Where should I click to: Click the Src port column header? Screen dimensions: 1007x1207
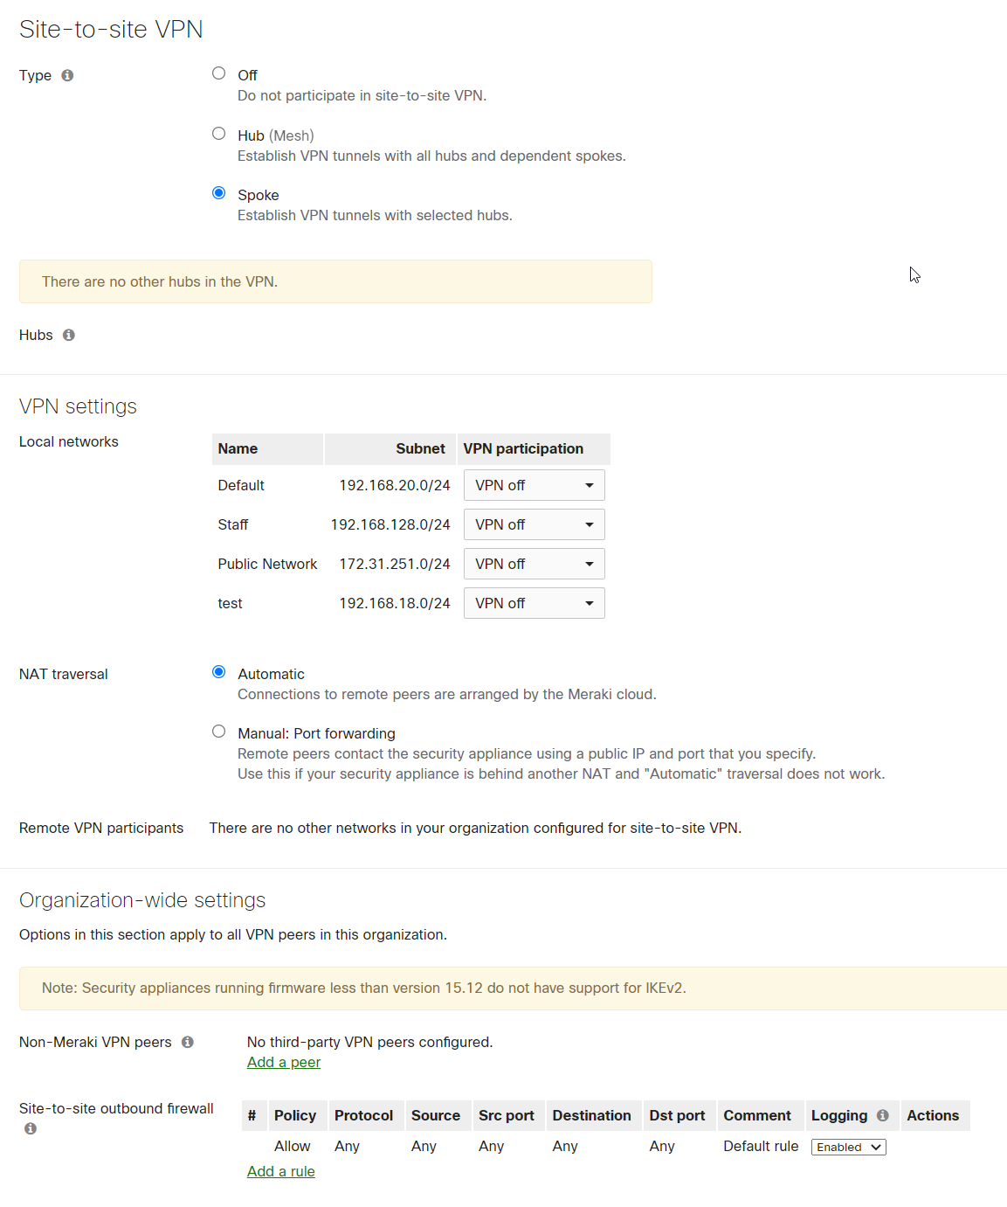[x=509, y=1115]
